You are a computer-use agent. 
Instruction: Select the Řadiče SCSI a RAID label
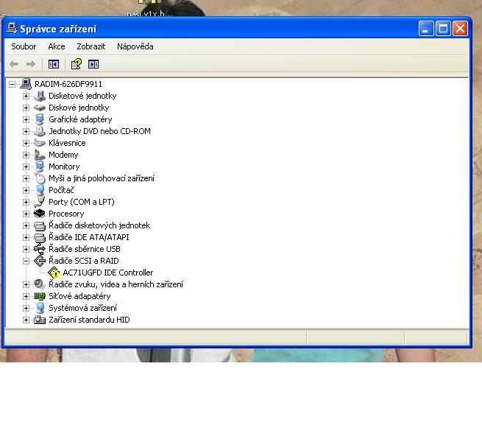84,261
